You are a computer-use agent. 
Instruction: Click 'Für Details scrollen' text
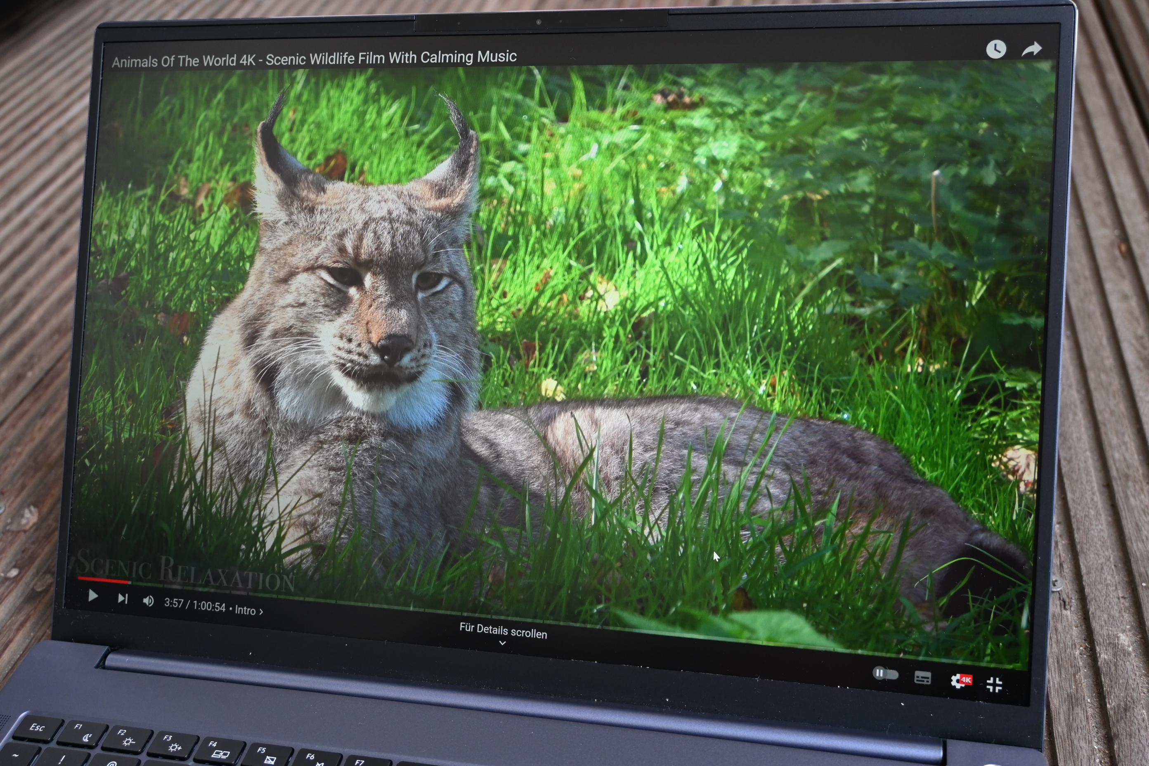point(503,631)
